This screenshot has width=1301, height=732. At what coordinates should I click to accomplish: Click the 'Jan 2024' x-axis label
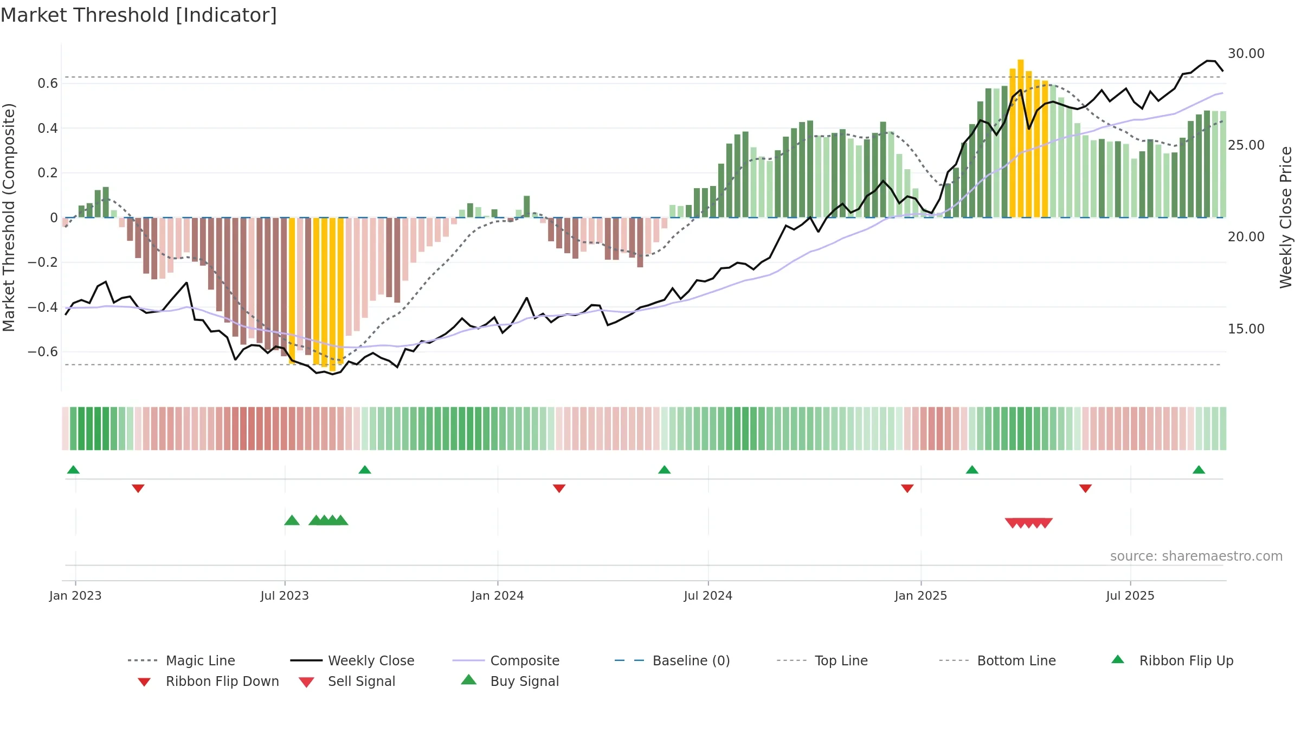pos(498,596)
